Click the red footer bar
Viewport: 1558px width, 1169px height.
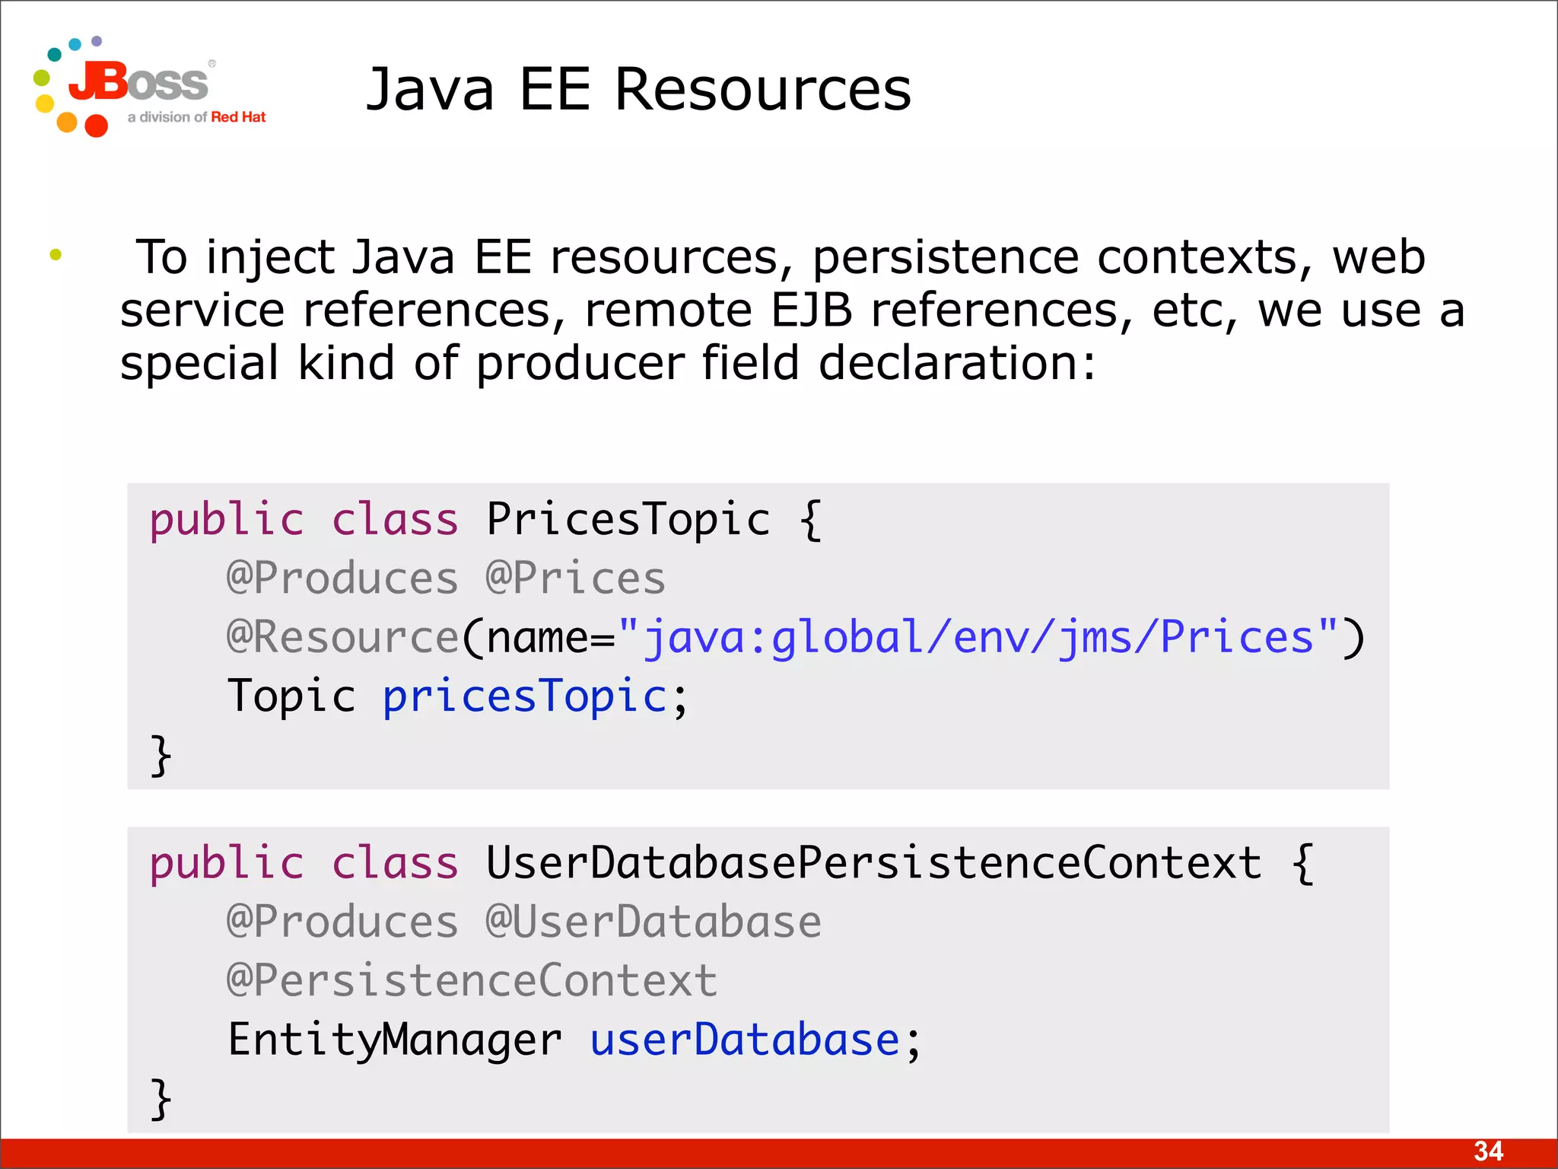coord(761,1153)
